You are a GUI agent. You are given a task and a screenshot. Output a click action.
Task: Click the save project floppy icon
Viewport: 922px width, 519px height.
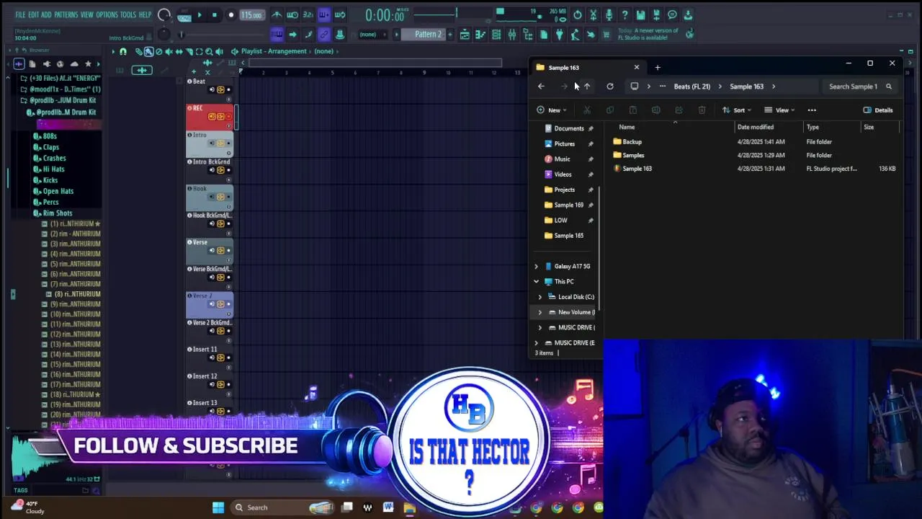coord(640,14)
